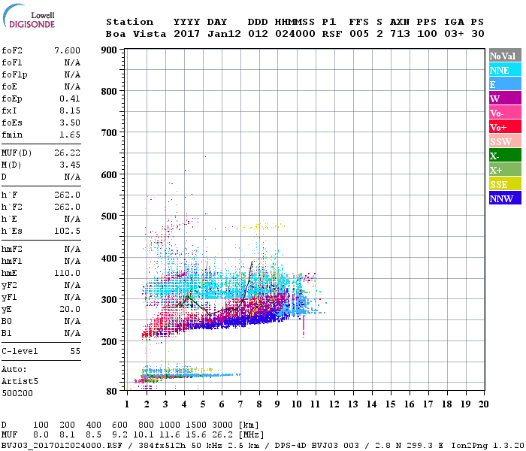Click the 900 label on height axis
The image size is (526, 451).
pyautogui.click(x=109, y=50)
